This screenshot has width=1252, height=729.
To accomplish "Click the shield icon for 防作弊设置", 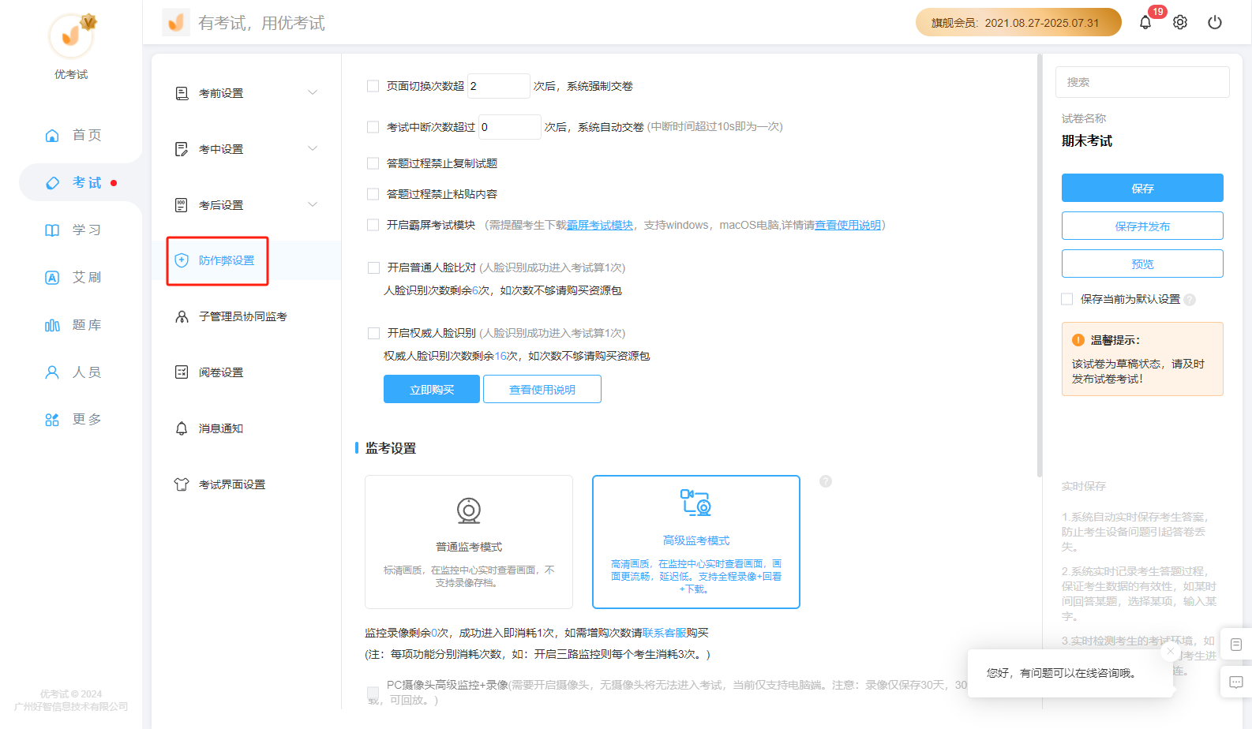I will (x=182, y=260).
